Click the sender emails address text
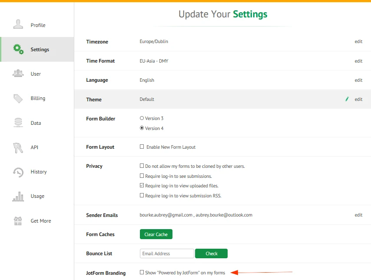The width and height of the screenshot is (371, 280). (196, 215)
